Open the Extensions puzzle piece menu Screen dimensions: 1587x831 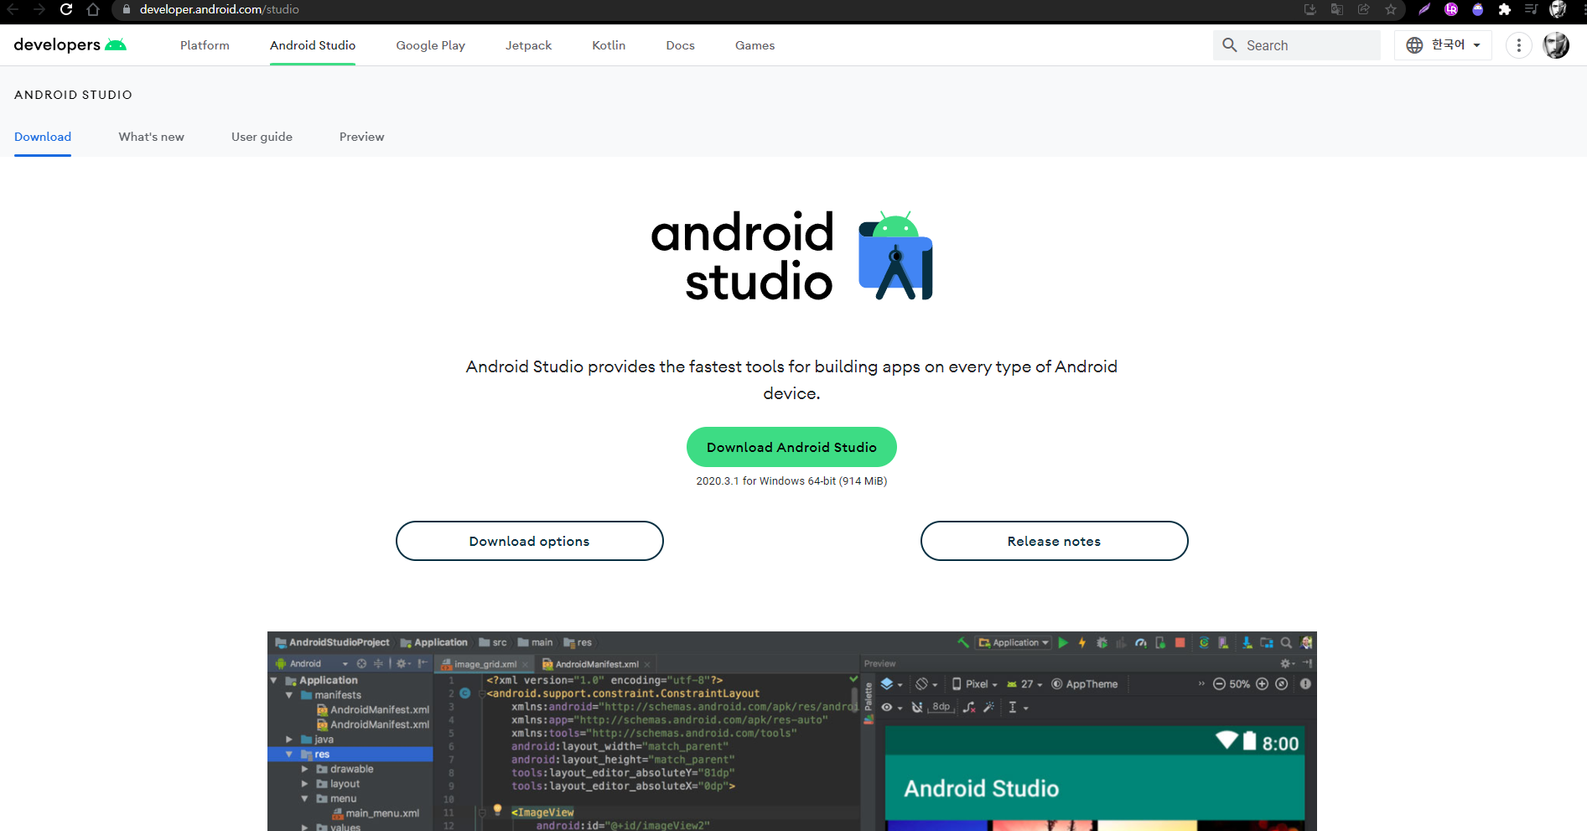click(x=1505, y=9)
